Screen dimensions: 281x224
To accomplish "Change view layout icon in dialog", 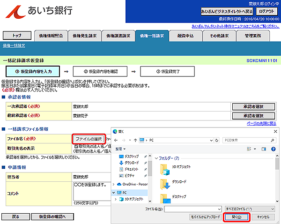I will (249, 149).
